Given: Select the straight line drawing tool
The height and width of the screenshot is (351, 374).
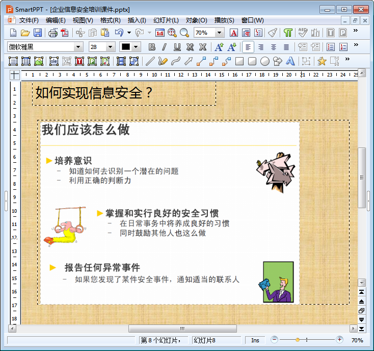Looking at the screenshot, I should point(150,61).
